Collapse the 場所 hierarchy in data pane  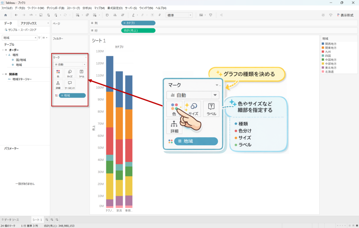(x=6, y=55)
